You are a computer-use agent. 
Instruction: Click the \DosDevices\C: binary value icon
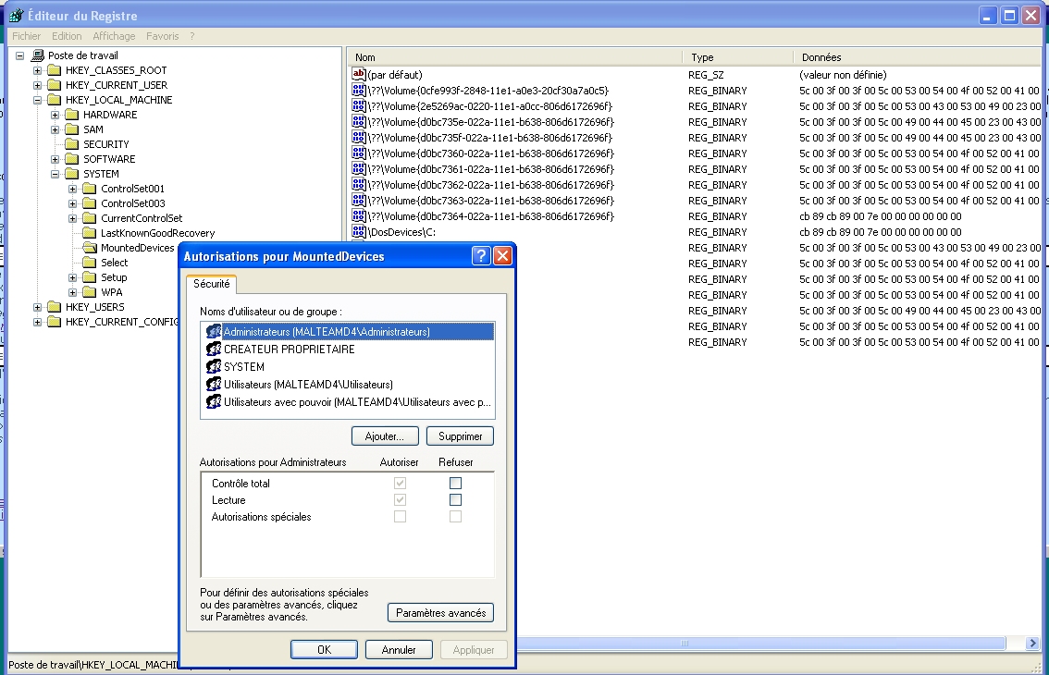coord(359,232)
